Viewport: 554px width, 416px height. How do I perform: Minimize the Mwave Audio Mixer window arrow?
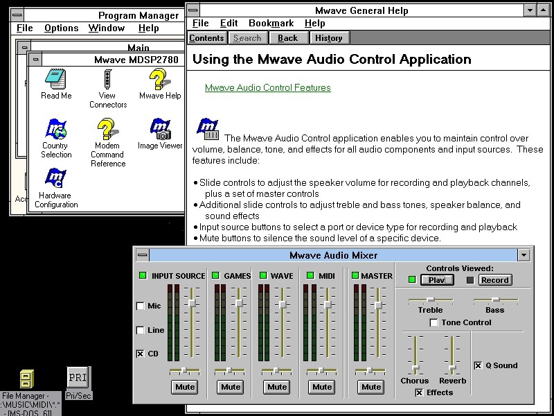524,255
